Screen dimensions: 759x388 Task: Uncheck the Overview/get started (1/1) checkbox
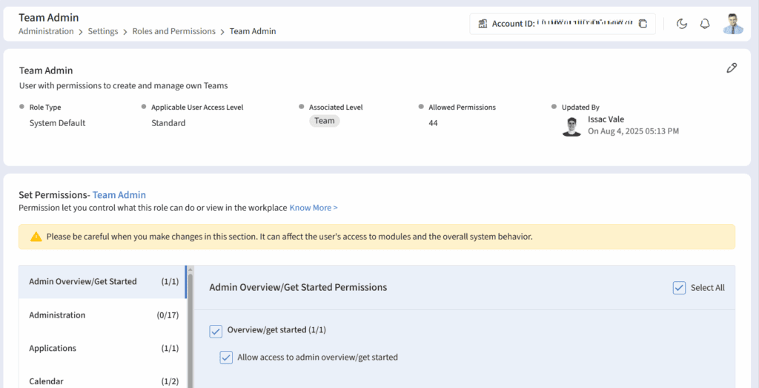pos(216,330)
